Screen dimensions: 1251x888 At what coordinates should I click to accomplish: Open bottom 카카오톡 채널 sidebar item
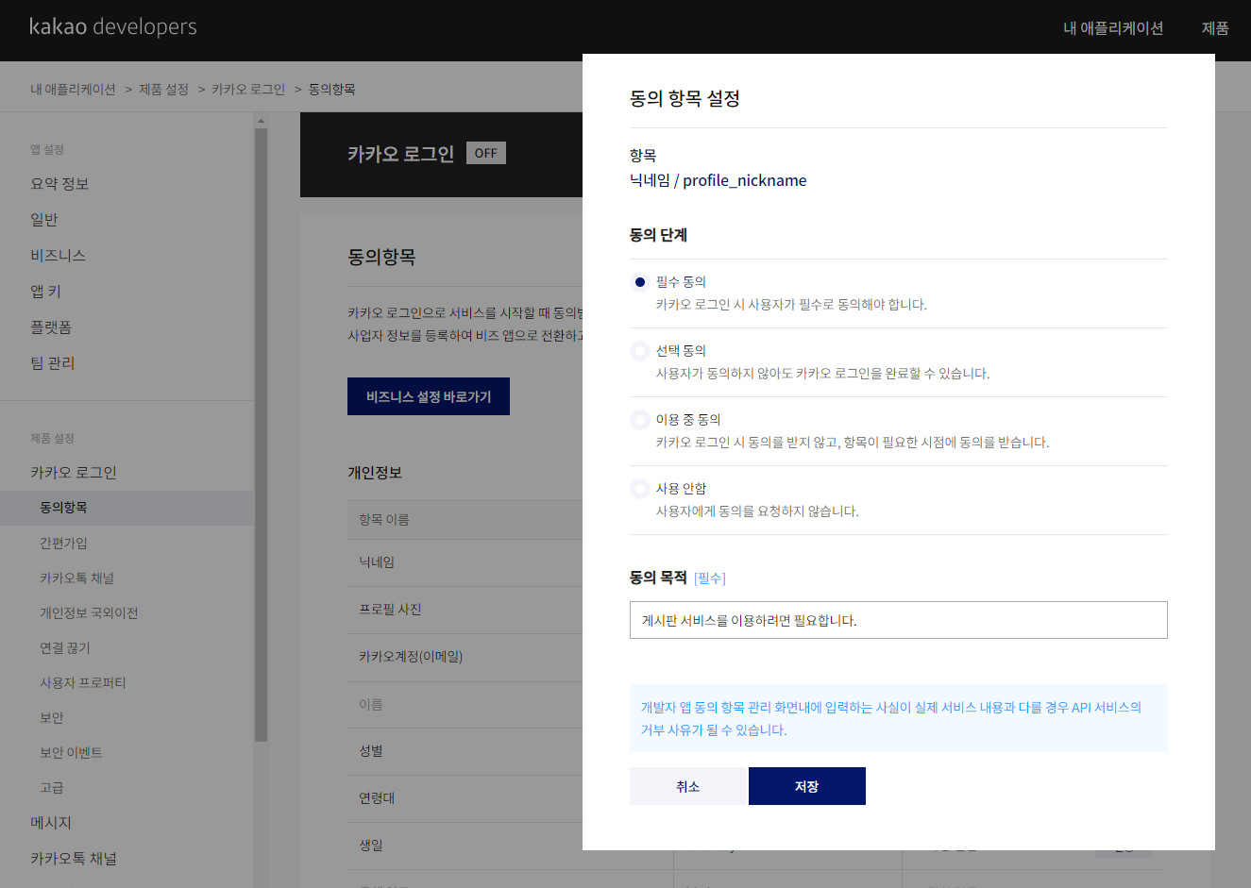pyautogui.click(x=74, y=859)
